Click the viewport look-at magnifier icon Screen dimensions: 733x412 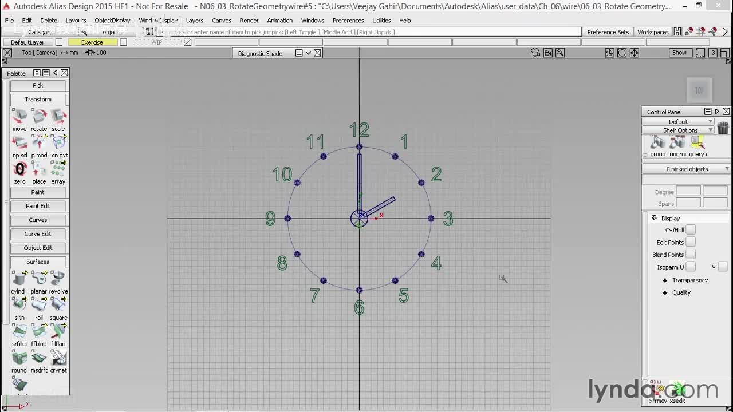(560, 53)
